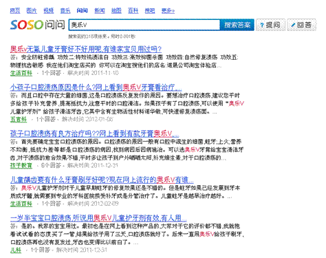Image resolution: width=326 pixels, height=258 pixels.
Task: Open the 地图 tab
Action: tap(116, 10)
